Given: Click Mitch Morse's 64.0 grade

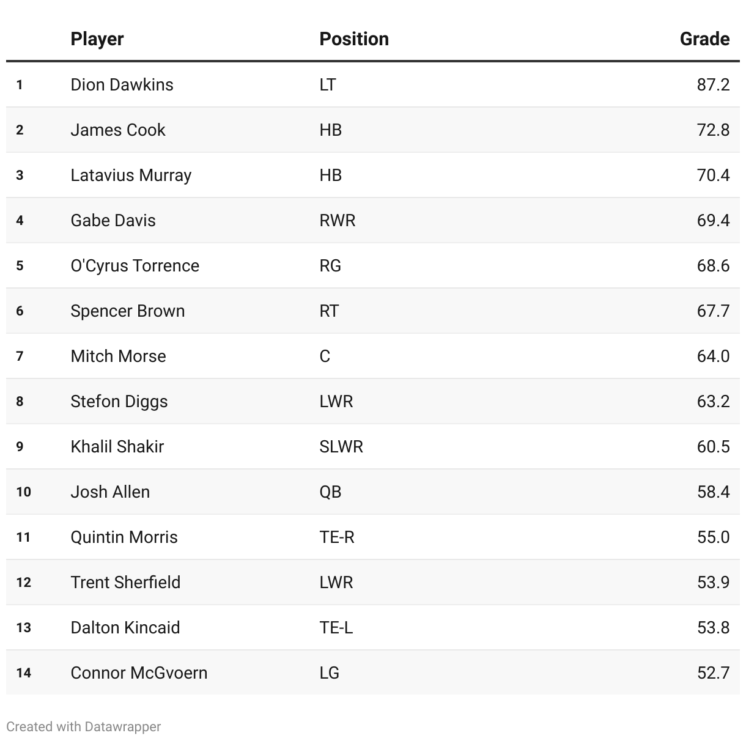Looking at the screenshot, I should (x=713, y=356).
